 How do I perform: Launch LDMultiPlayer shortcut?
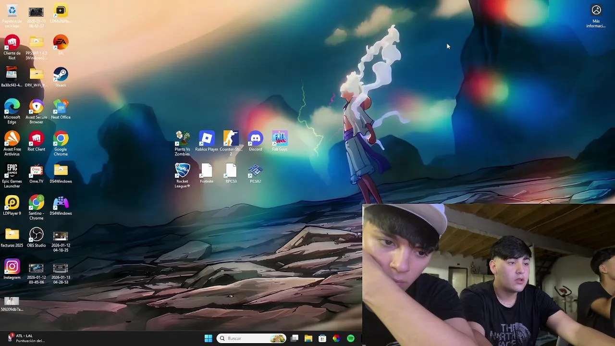(61, 14)
